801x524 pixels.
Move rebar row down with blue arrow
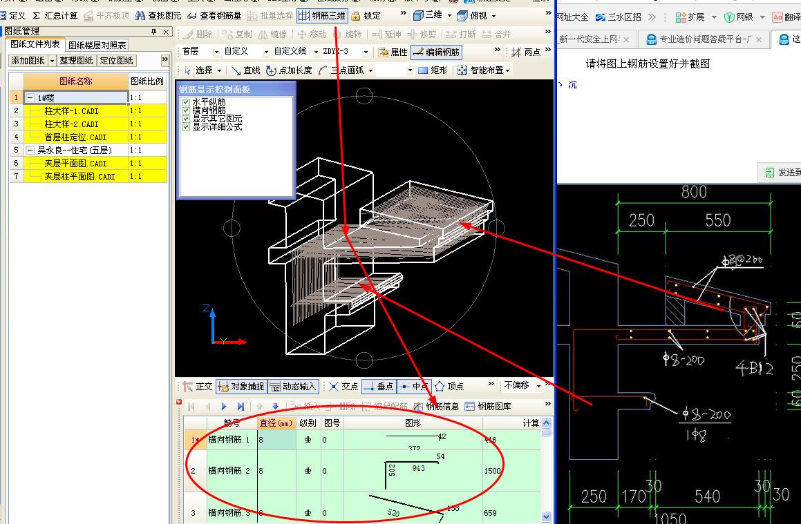pos(275,407)
